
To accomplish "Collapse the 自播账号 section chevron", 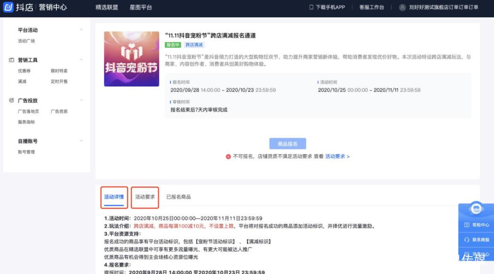I will (x=81, y=141).
